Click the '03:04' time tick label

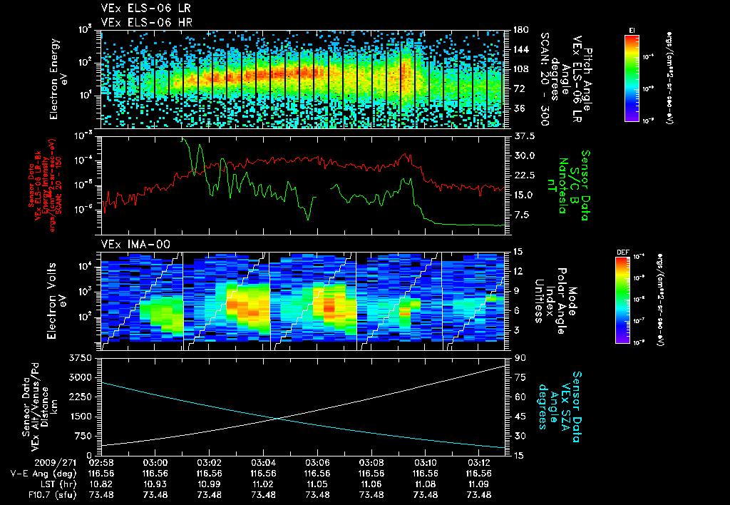coord(264,463)
